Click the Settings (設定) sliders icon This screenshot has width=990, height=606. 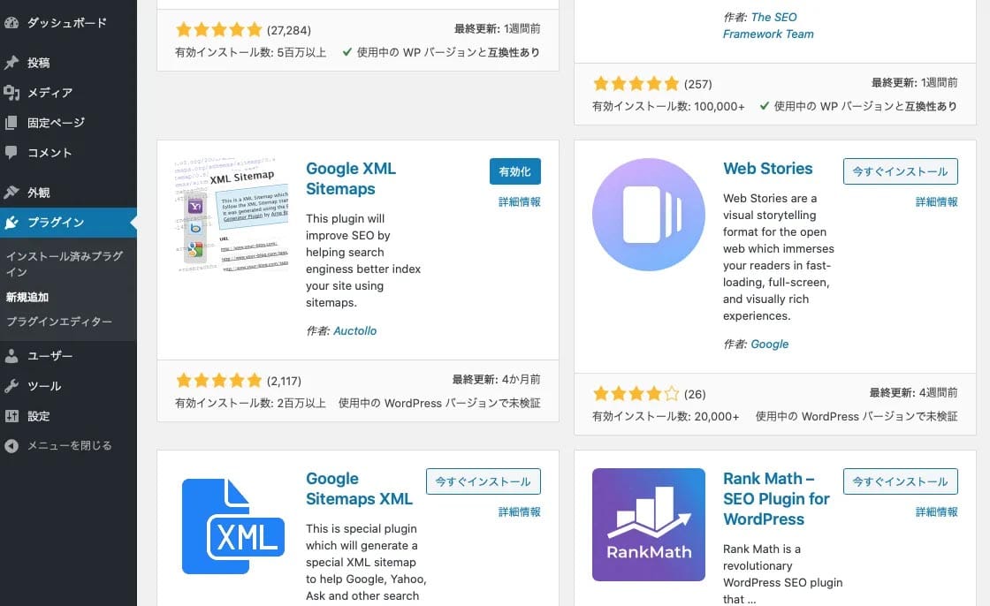pos(11,416)
